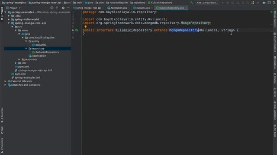277x155 pixels.
Task: Open Project Structure folder icon
Action: [264, 3]
